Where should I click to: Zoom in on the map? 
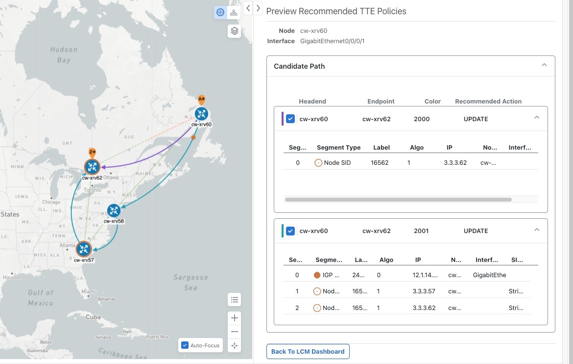point(235,318)
